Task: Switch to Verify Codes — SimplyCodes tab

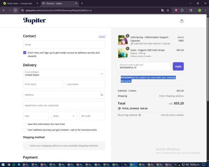Action: (x=20, y=3)
